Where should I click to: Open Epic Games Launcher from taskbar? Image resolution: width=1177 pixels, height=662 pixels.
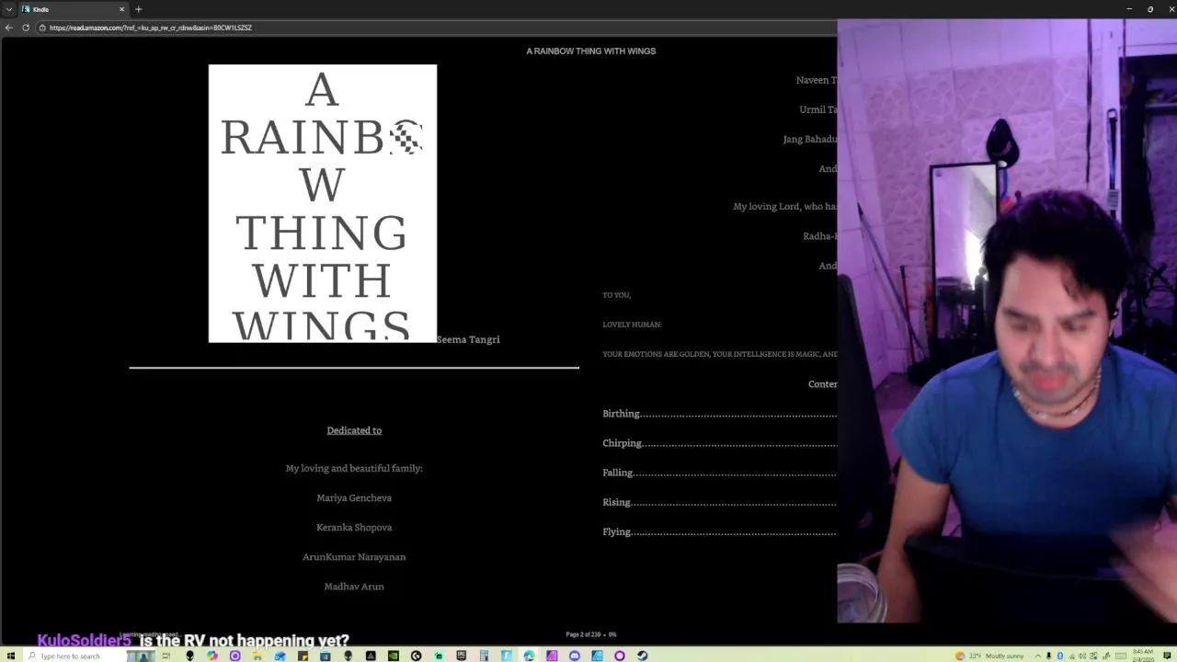(x=462, y=656)
